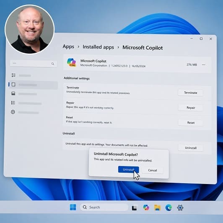The height and width of the screenshot is (223, 223).
Task: Open the three-dot menu beside 276 MB
Action: [204, 65]
